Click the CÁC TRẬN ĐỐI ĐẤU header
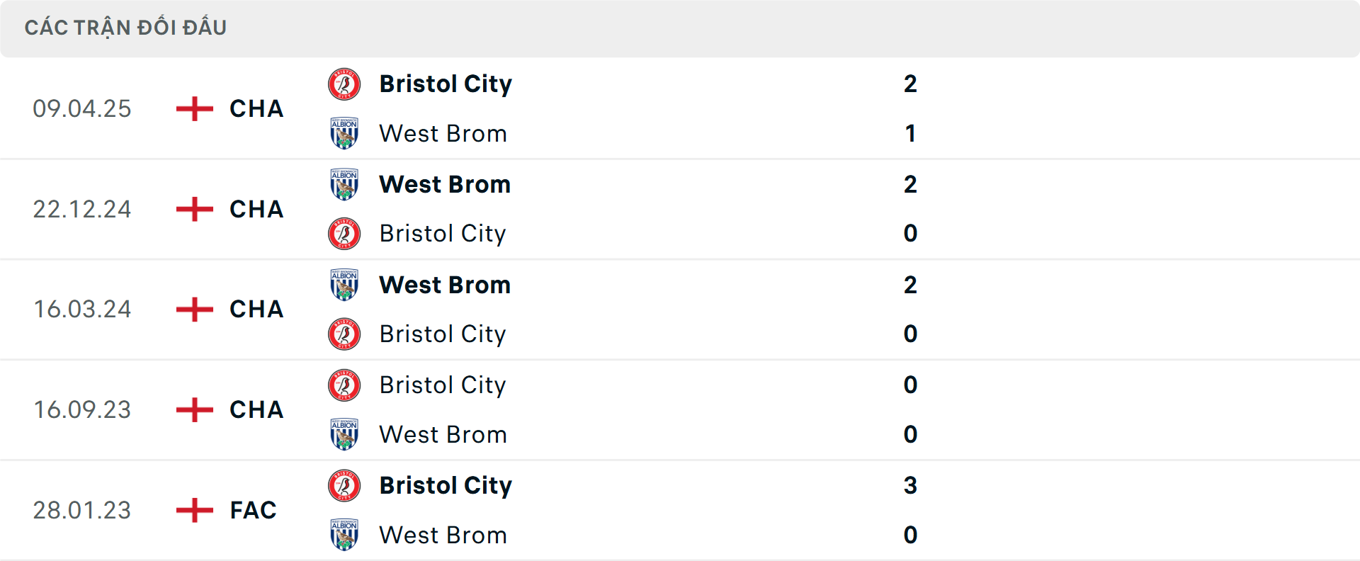This screenshot has width=1360, height=561. pyautogui.click(x=126, y=28)
